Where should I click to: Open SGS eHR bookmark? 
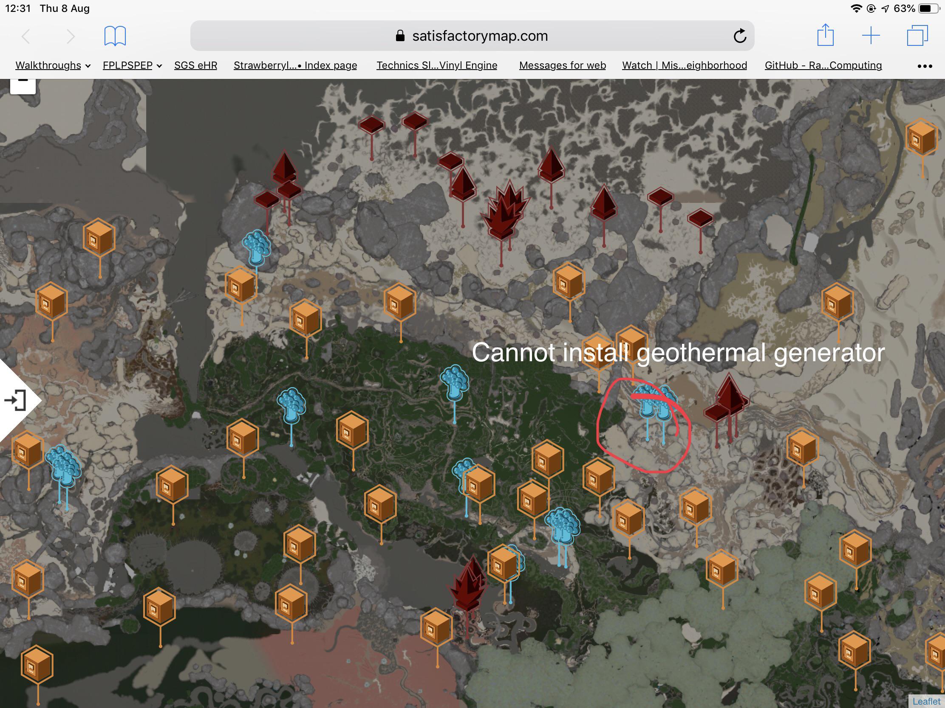[195, 65]
